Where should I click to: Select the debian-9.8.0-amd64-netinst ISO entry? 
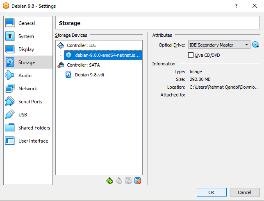coord(107,55)
